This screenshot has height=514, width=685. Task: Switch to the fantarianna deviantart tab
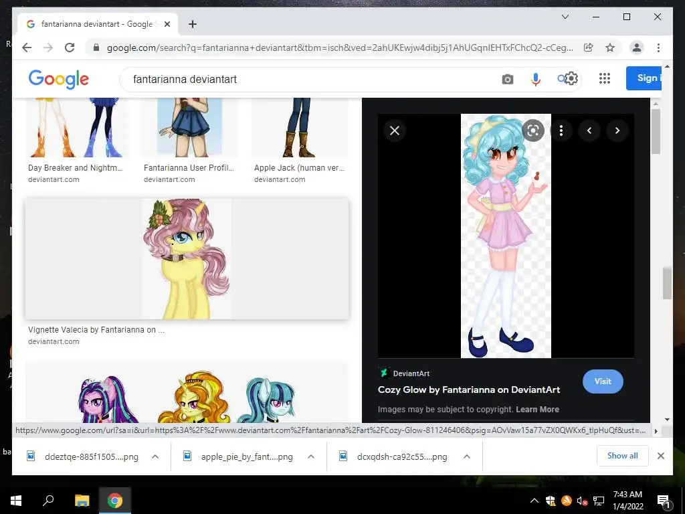click(x=98, y=24)
